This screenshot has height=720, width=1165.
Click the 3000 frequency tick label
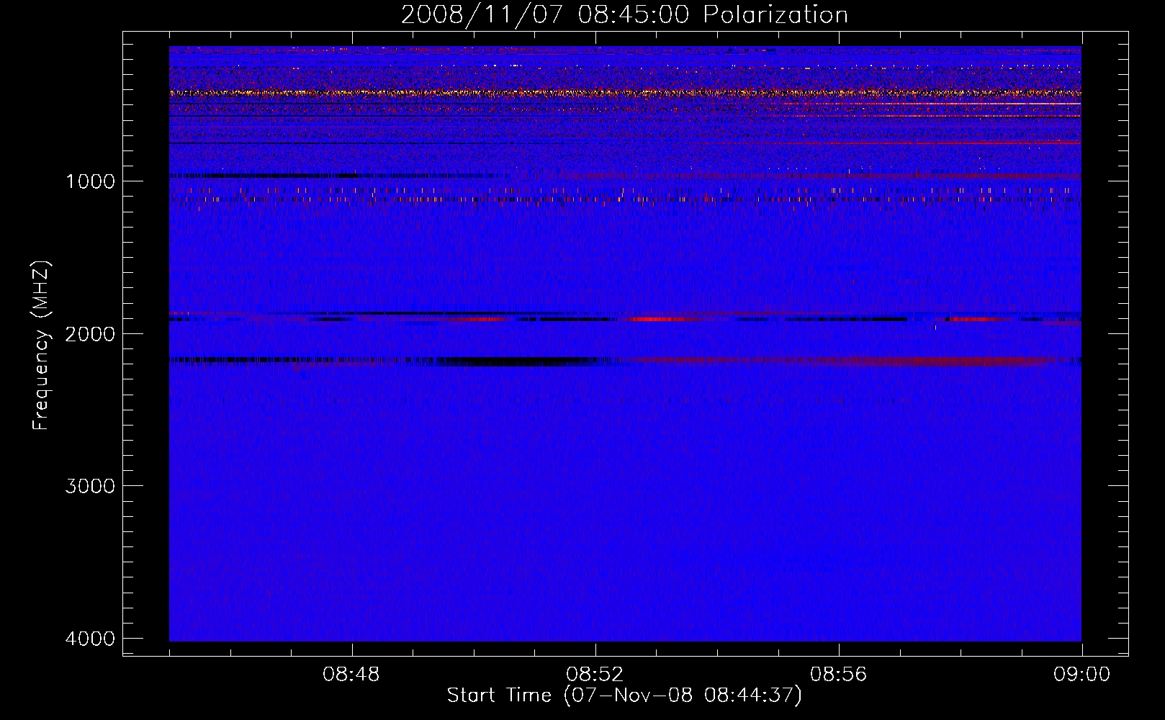pyautogui.click(x=90, y=486)
